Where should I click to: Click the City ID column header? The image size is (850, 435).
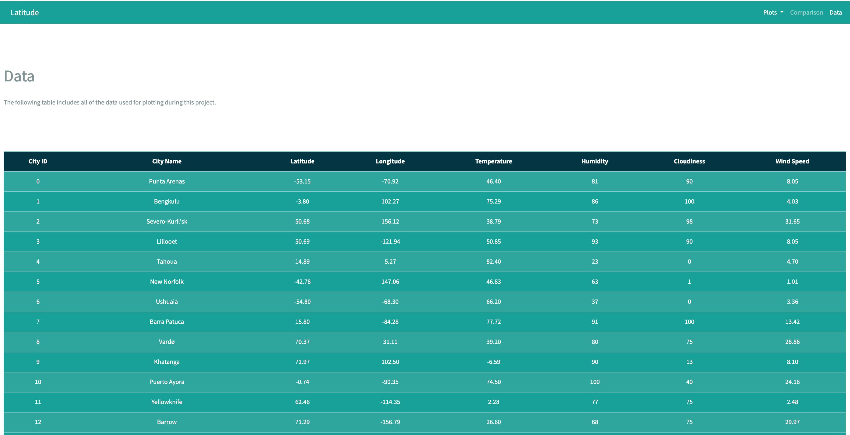coord(38,161)
